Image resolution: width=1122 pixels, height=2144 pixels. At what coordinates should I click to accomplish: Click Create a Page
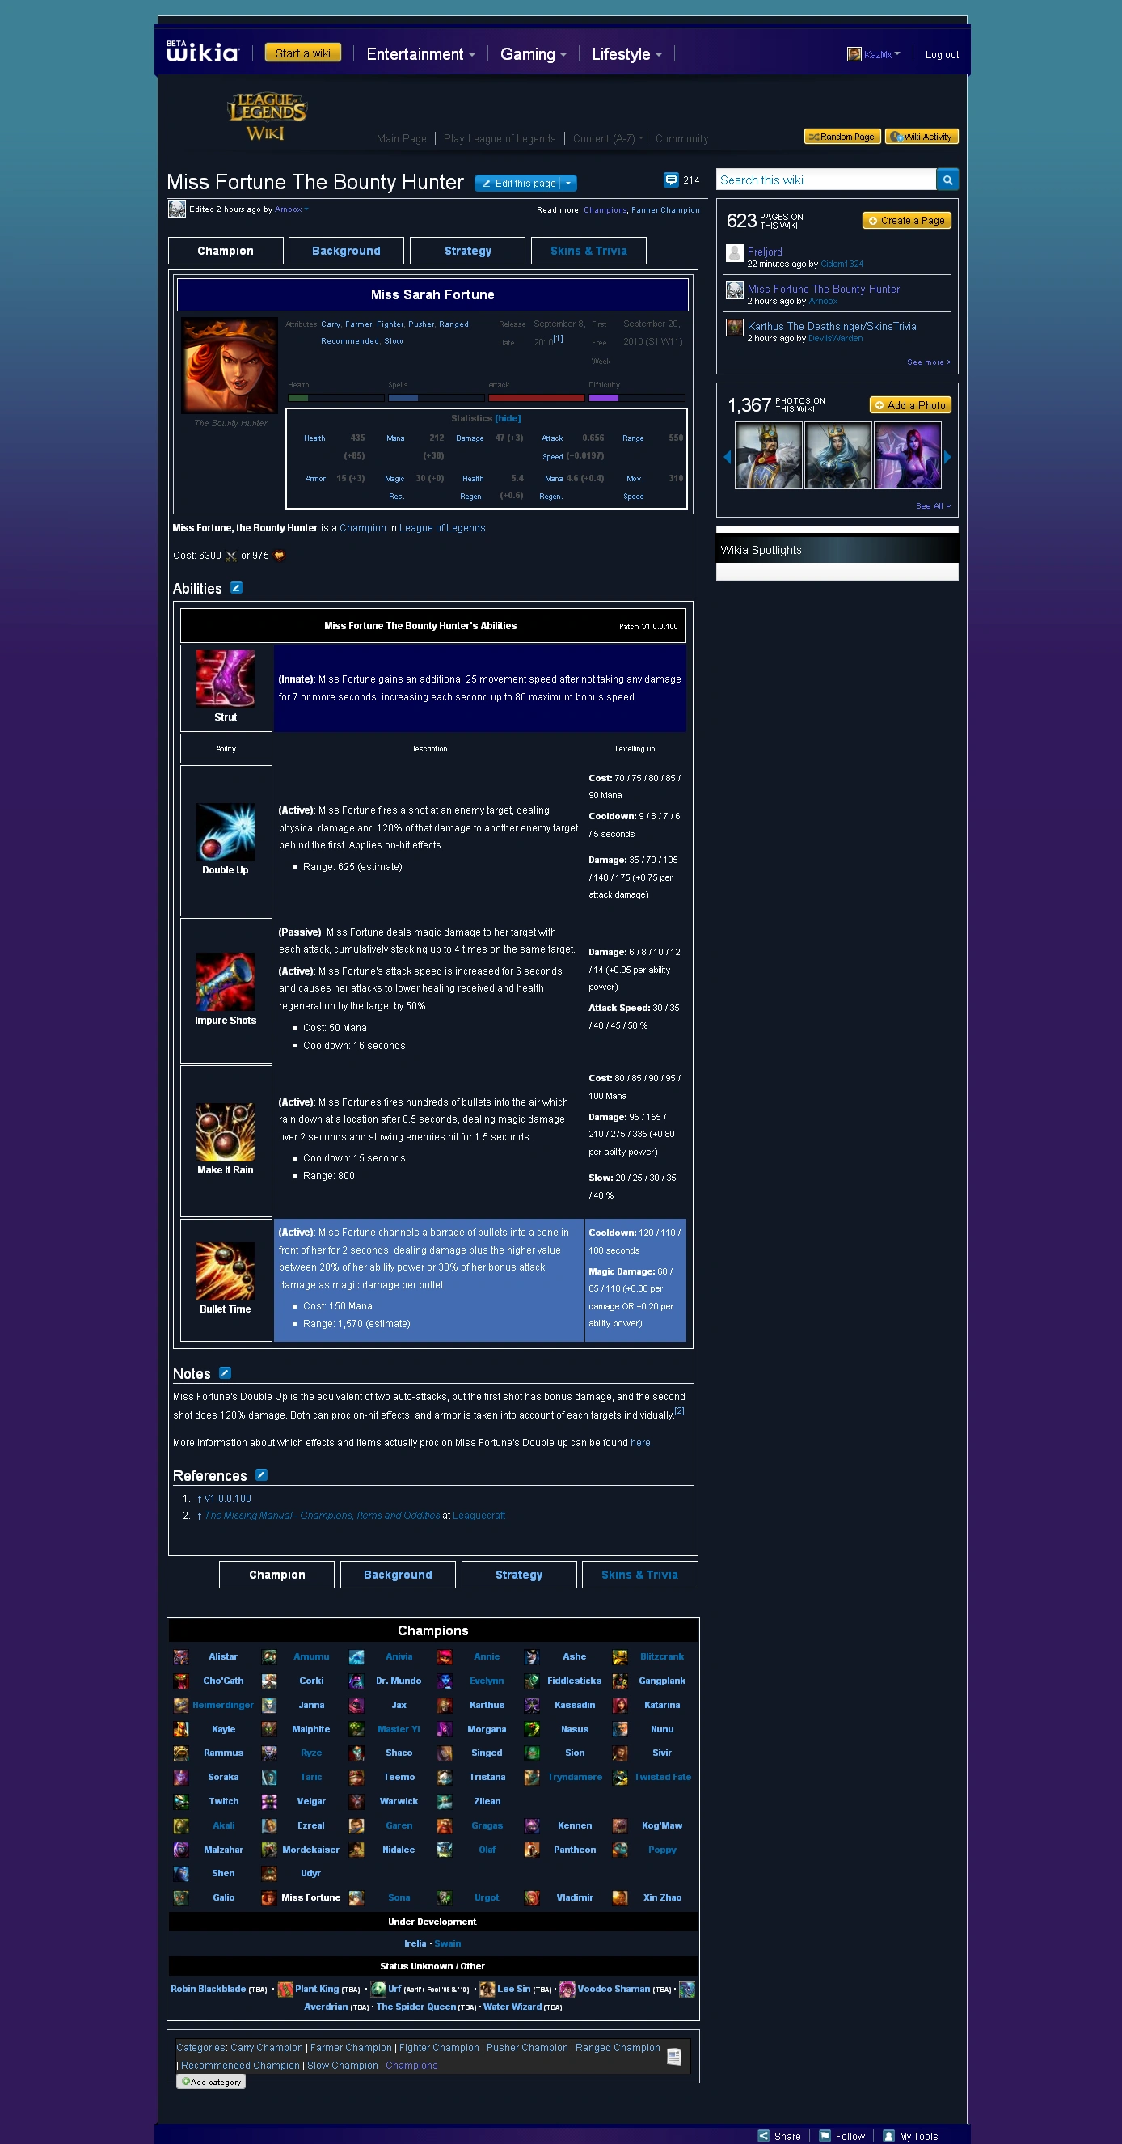point(907,221)
